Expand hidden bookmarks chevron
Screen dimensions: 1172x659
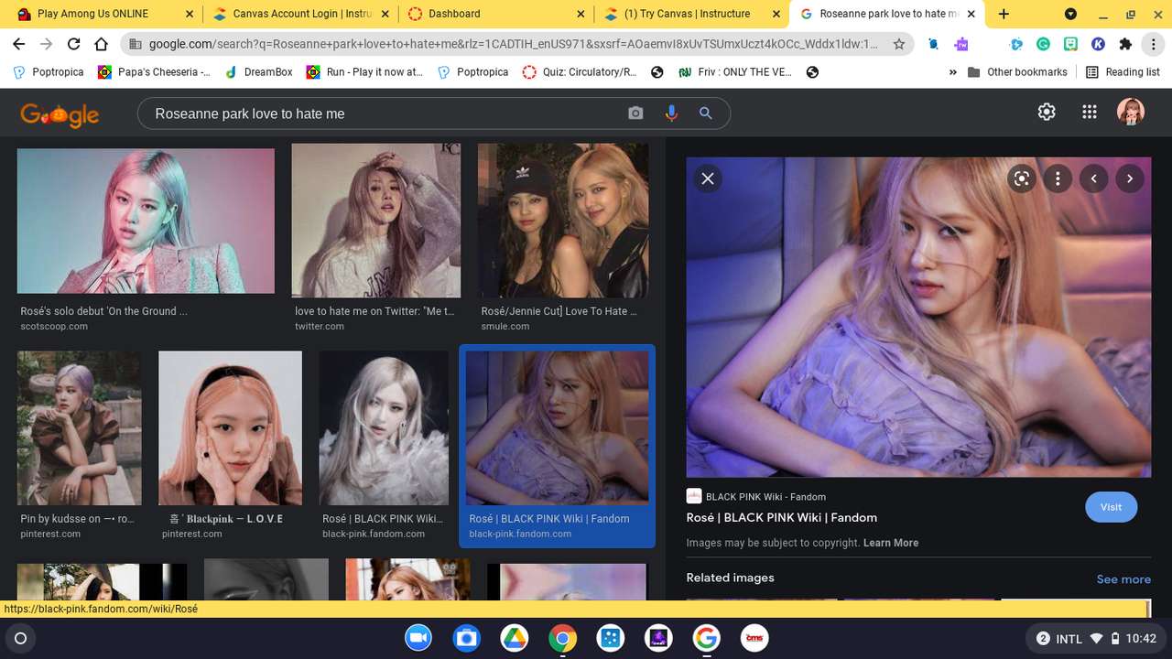coord(953,72)
